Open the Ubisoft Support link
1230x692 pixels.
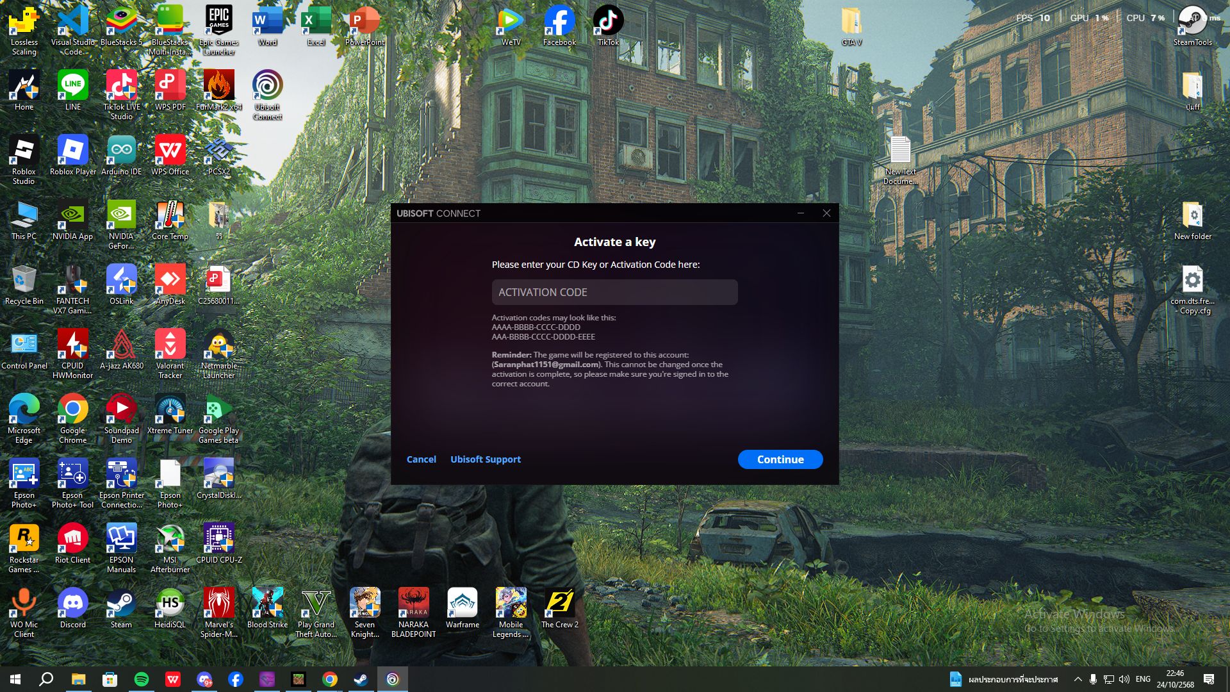coord(485,459)
